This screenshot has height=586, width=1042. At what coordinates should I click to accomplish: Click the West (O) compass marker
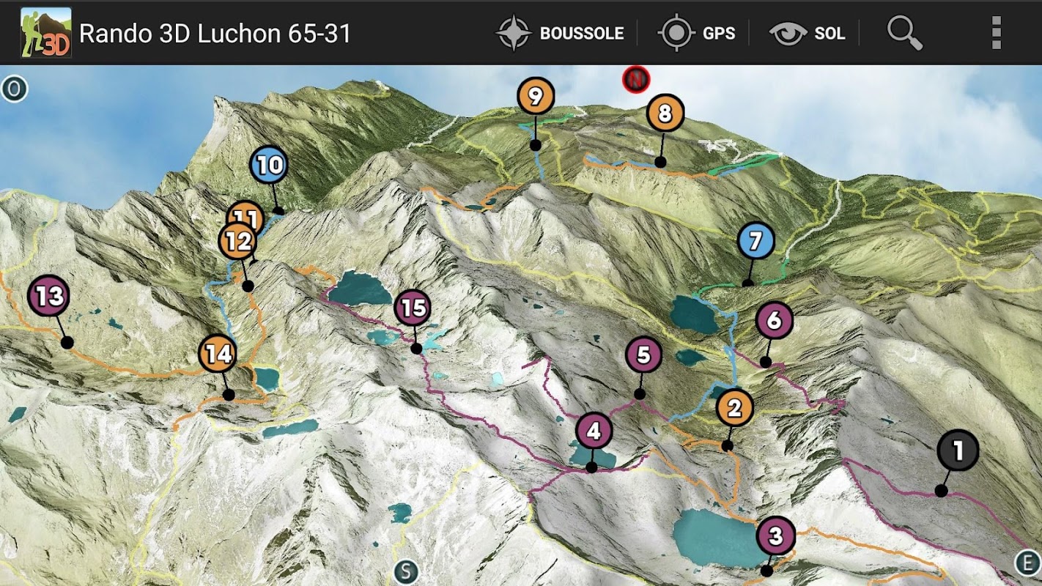[x=14, y=89]
